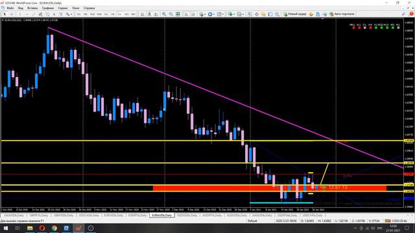This screenshot has width=415, height=233.
Task: Activate the crosshair tool
Action: pyautogui.click(x=12, y=14)
